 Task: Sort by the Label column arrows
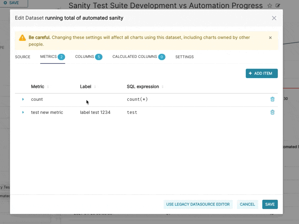click(95, 87)
